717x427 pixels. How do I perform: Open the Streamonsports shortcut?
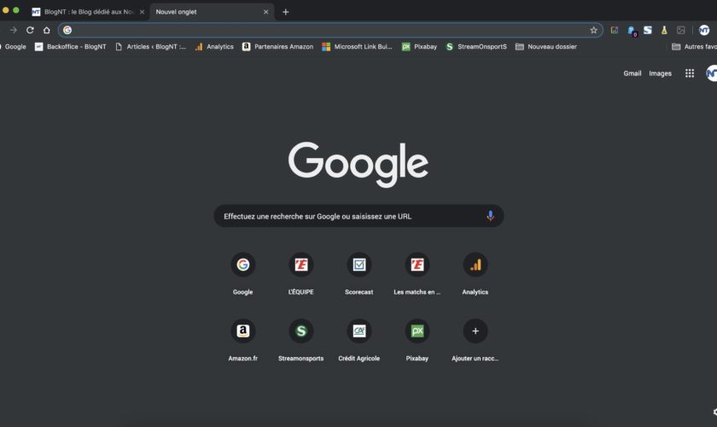click(x=300, y=331)
